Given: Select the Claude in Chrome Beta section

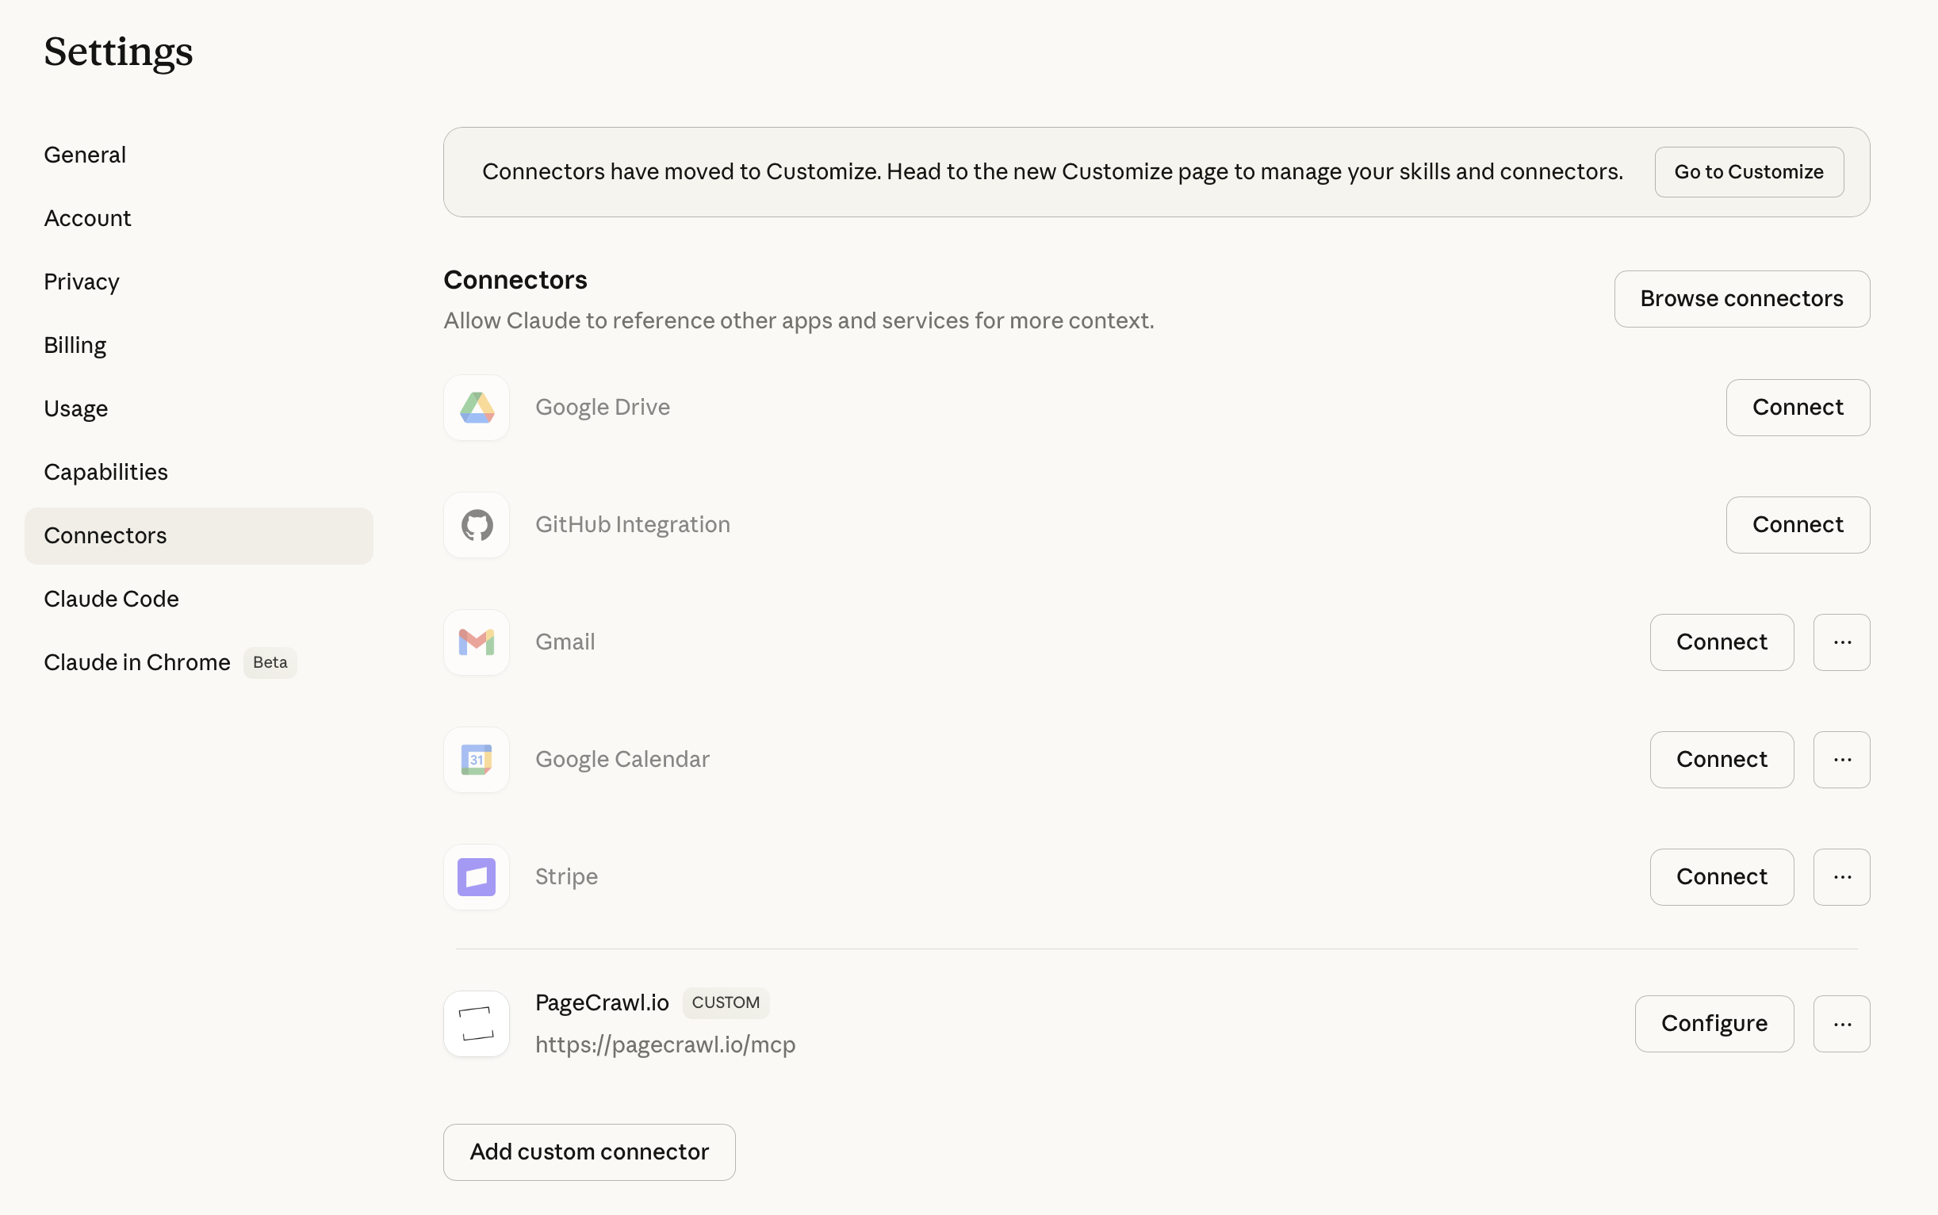Looking at the screenshot, I should point(136,662).
